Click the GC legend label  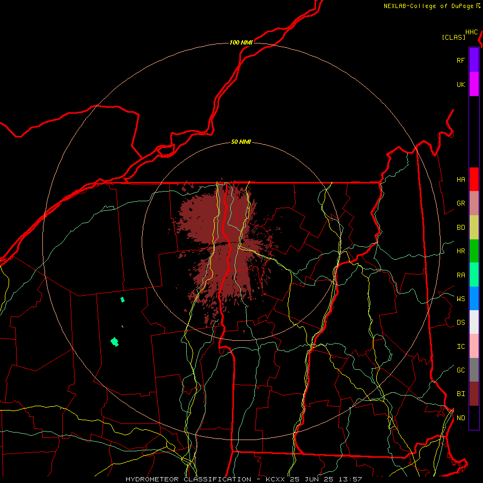pyautogui.click(x=460, y=370)
